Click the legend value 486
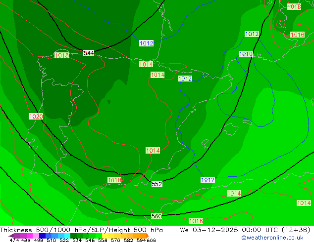 tap(25, 240)
